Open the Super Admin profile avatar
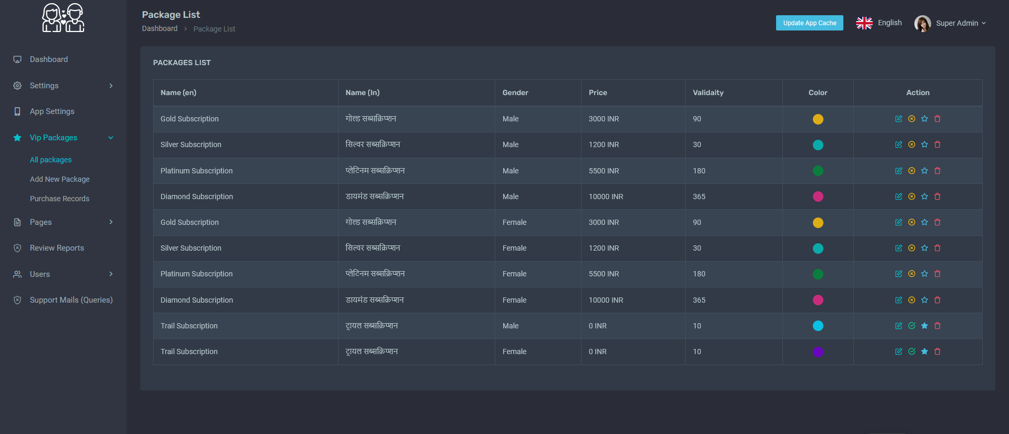Image resolution: width=1009 pixels, height=434 pixels. pyautogui.click(x=922, y=23)
